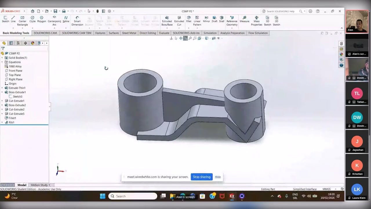Select the Polygon tool
The width and height of the screenshot is (371, 209).
click(x=41, y=19)
